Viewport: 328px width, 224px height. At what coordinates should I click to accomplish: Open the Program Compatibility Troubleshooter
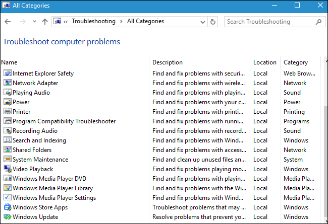[x=64, y=121]
